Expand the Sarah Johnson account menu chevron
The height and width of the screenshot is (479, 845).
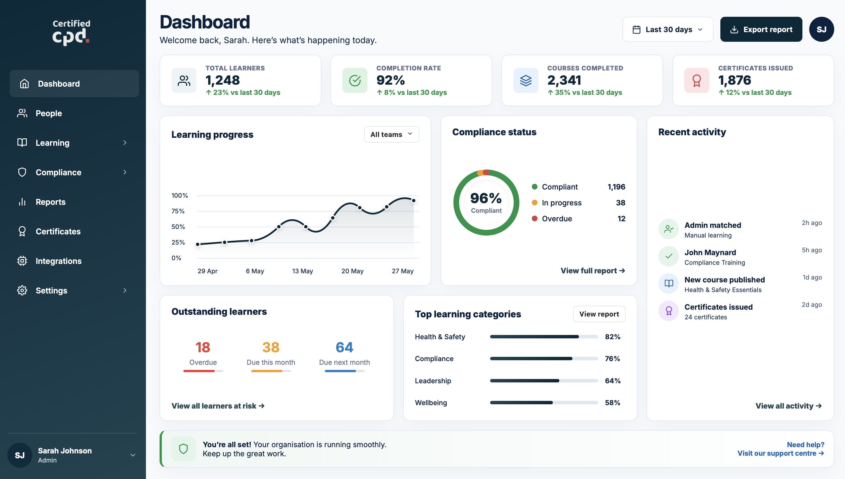pyautogui.click(x=133, y=455)
